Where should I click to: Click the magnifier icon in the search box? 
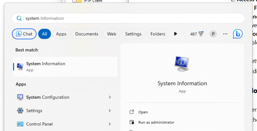pyautogui.click(x=19, y=18)
